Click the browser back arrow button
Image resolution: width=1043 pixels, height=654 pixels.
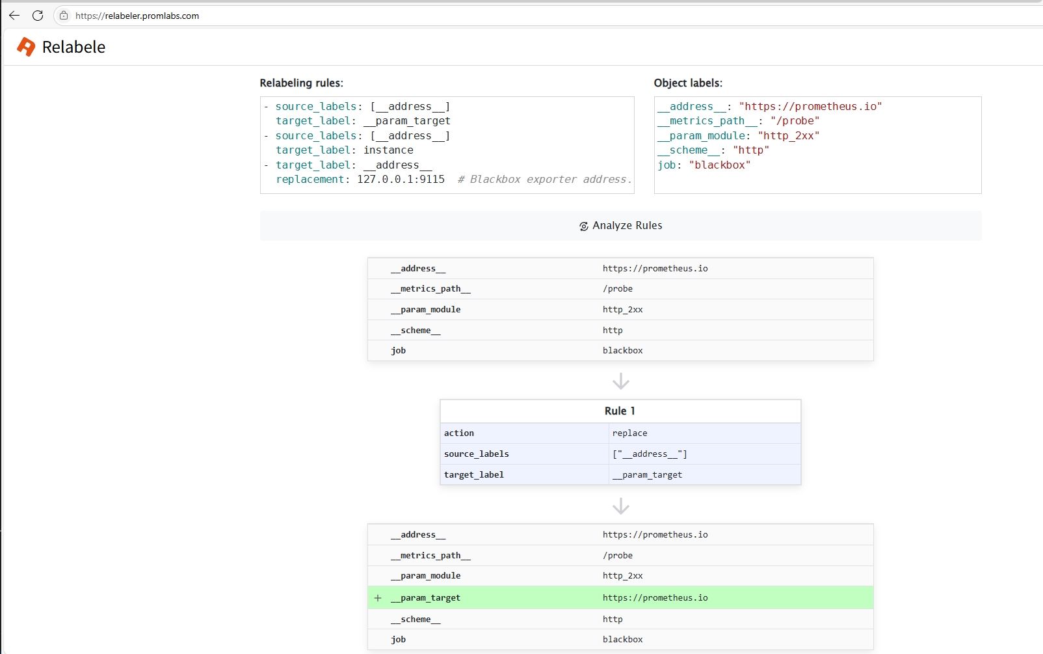point(14,16)
